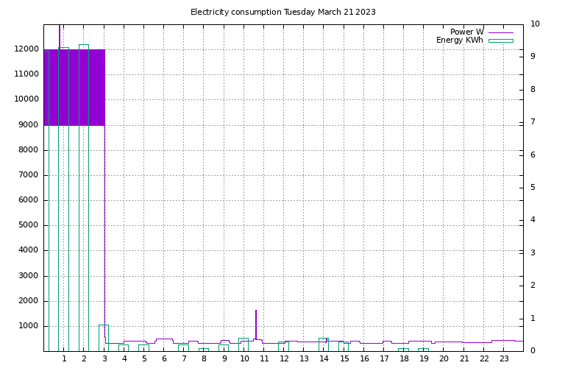
Task: Click the right axis label '8'
Action: [533, 89]
